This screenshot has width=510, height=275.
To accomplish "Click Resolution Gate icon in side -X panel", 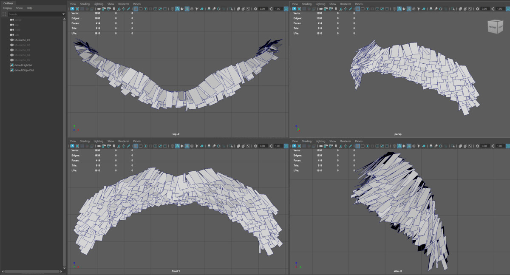I will click(x=368, y=146).
